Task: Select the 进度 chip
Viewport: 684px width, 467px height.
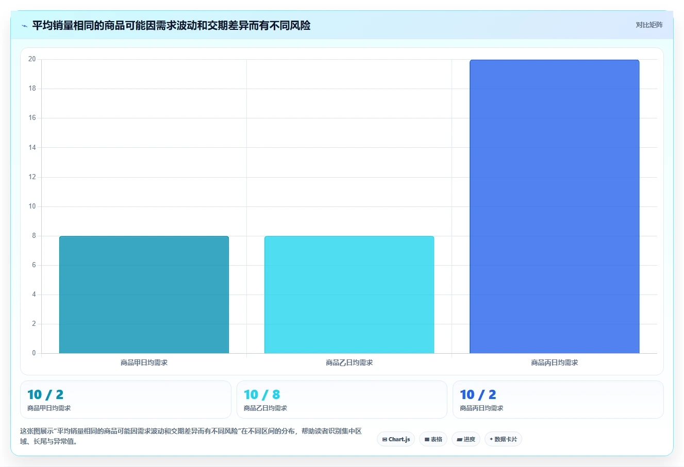Action: coord(466,439)
